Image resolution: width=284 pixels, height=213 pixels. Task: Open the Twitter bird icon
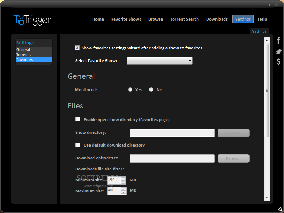click(x=278, y=51)
